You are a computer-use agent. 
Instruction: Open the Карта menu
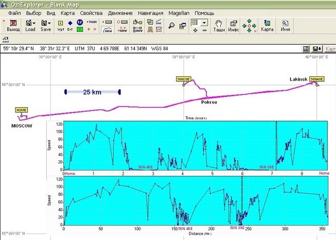[68, 13]
